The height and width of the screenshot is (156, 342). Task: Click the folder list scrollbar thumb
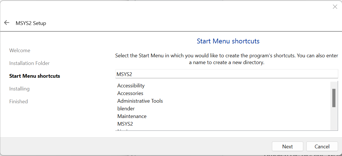pos(334,98)
